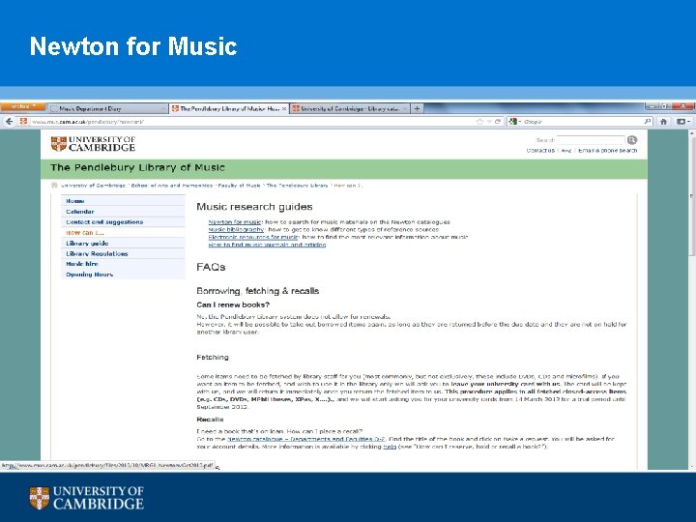Open The Pendlebury Library breadcrumb link
The image size is (696, 522).
(x=297, y=186)
